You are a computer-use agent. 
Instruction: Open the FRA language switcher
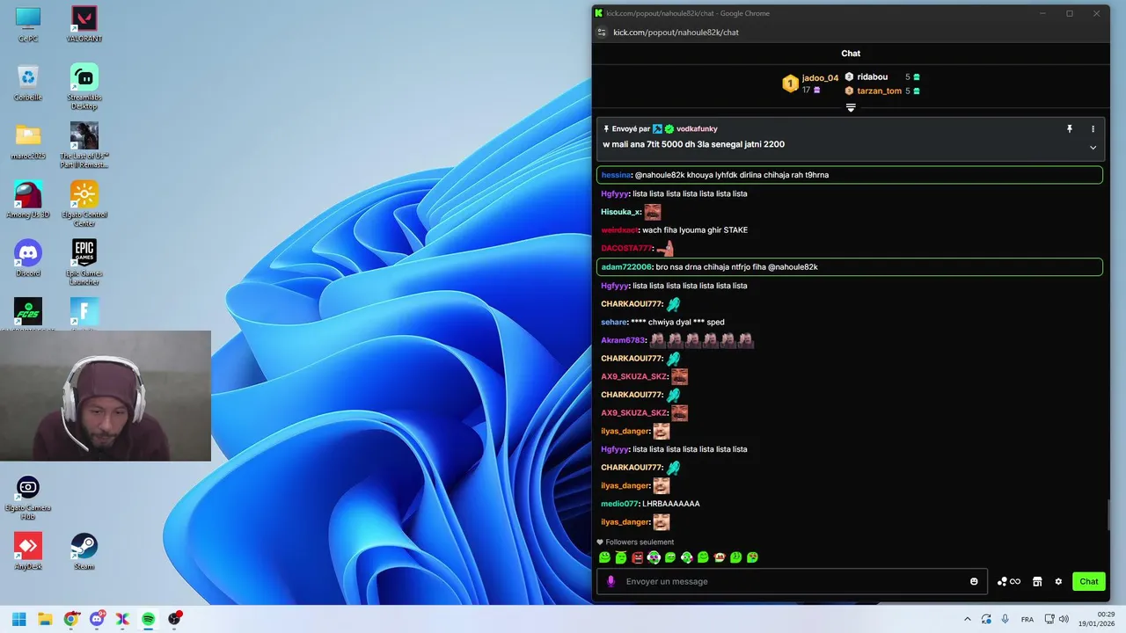click(1027, 619)
